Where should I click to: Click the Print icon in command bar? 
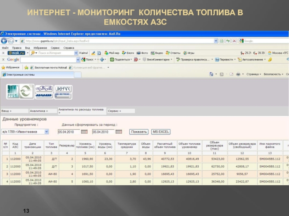[238, 75]
